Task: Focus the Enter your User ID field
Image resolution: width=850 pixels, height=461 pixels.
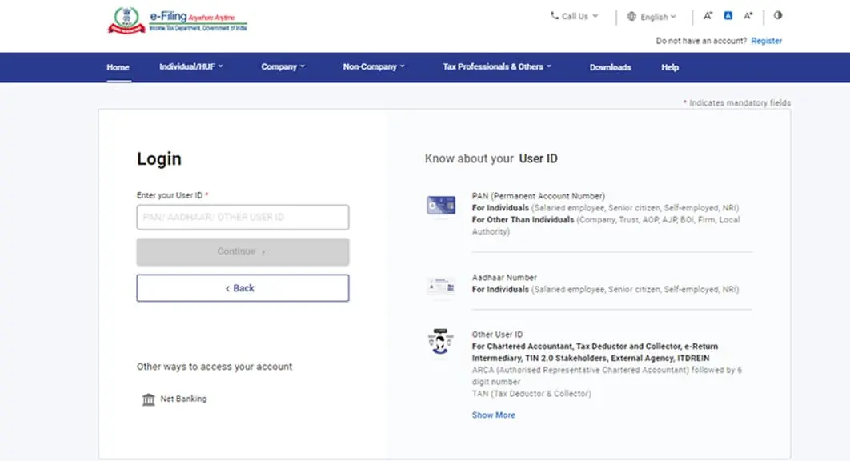Action: pos(243,218)
